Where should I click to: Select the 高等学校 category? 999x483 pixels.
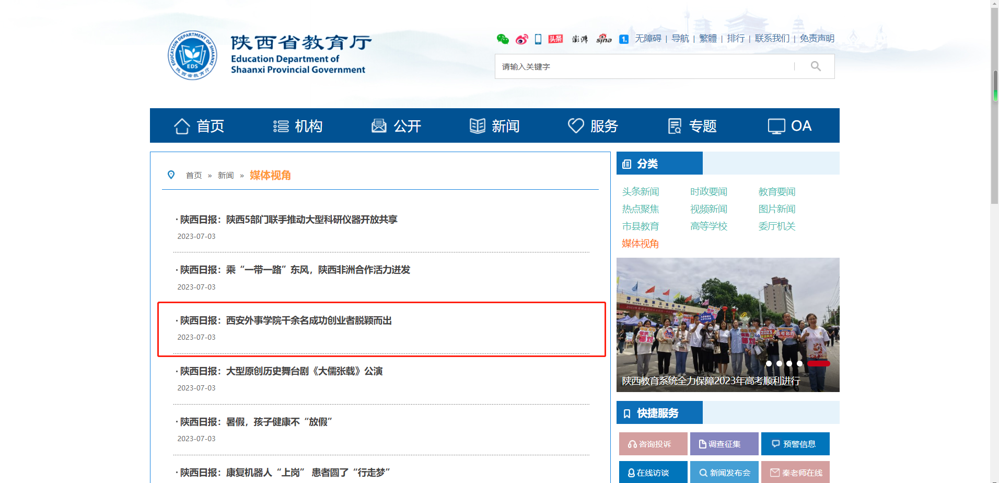click(x=708, y=226)
